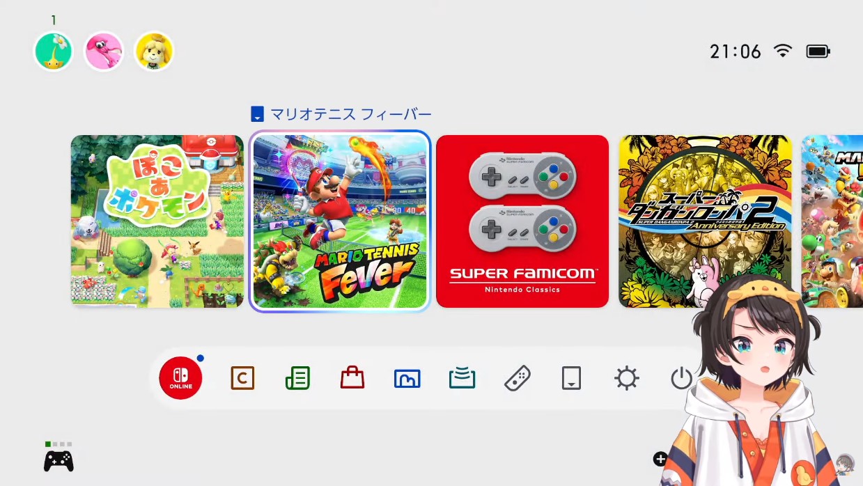This screenshot has width=863, height=486.
Task: Launch Super Danganronpa 2 Anniversary Edition tile
Action: (x=705, y=221)
